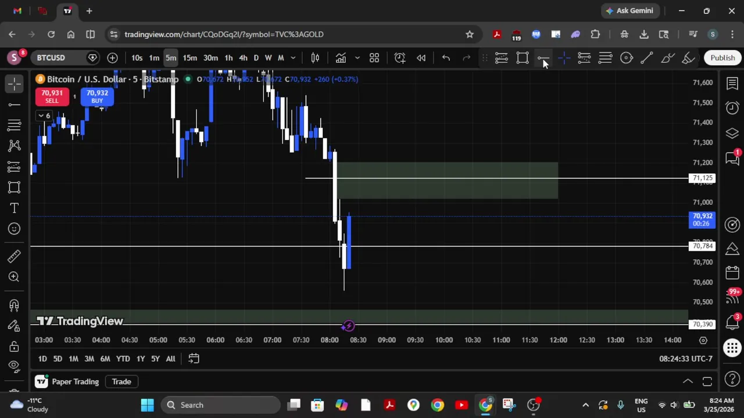The width and height of the screenshot is (744, 418).
Task: Select the 71,125 horizontal line price label
Action: (702, 178)
